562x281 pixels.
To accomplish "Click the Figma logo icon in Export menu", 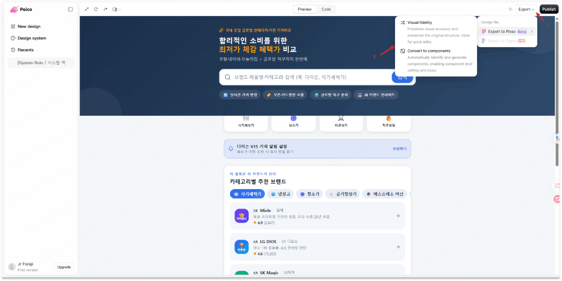I will pos(483,41).
